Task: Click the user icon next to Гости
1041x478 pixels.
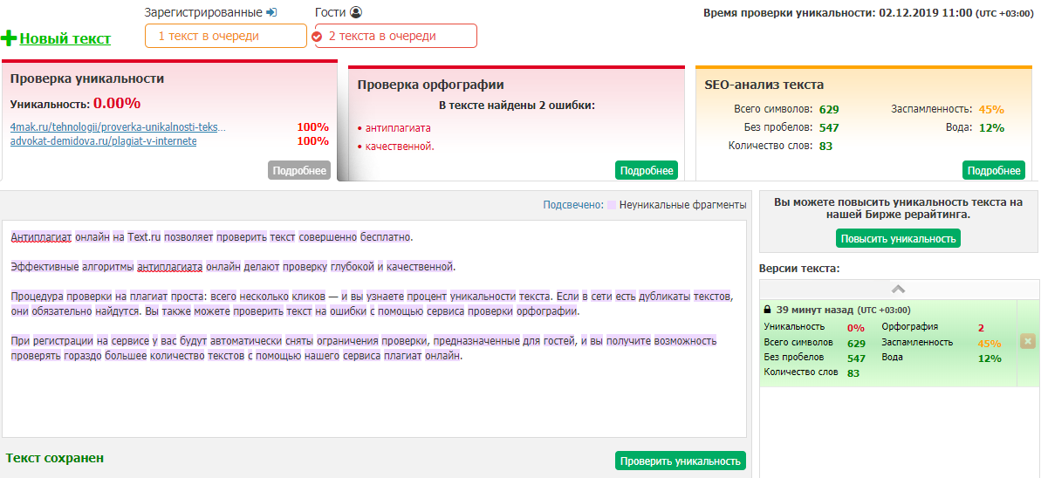Action: point(357,12)
